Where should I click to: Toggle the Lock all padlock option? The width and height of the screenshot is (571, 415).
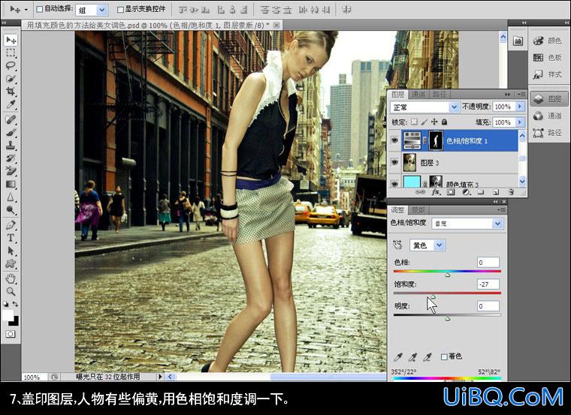point(444,122)
